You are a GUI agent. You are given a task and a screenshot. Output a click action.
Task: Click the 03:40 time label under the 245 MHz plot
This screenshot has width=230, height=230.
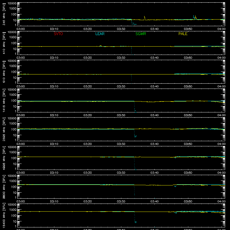click(154, 29)
